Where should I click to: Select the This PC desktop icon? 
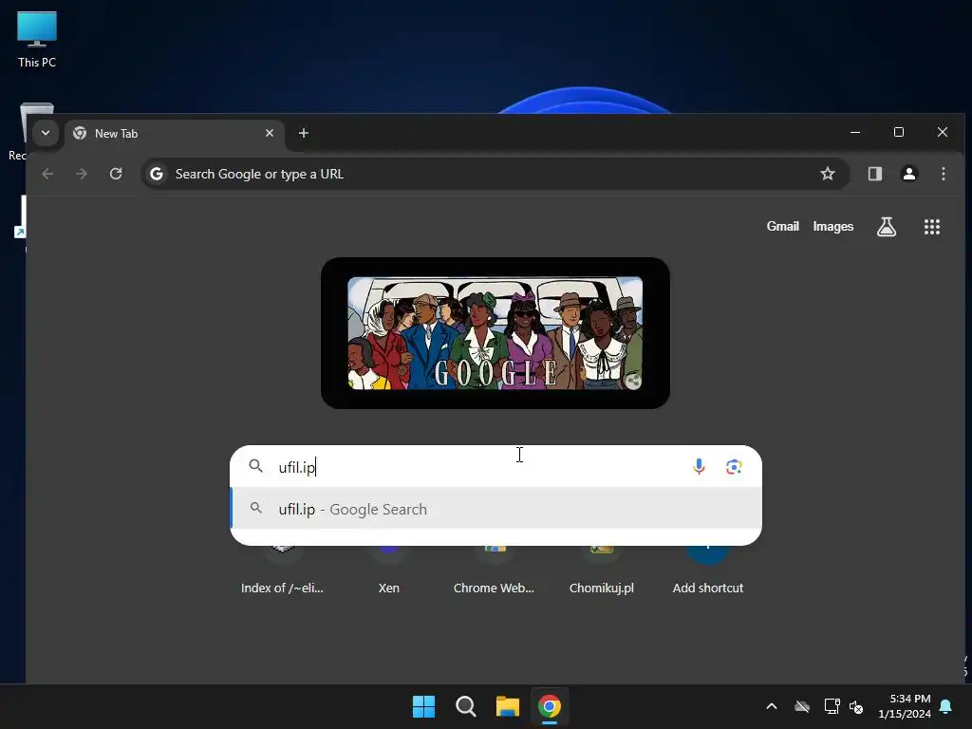coord(37,39)
